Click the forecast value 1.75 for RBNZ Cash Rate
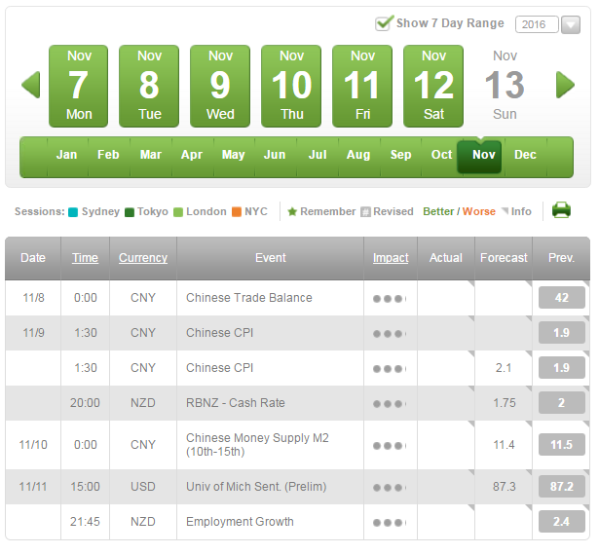This screenshot has height=554, width=599. click(x=504, y=403)
